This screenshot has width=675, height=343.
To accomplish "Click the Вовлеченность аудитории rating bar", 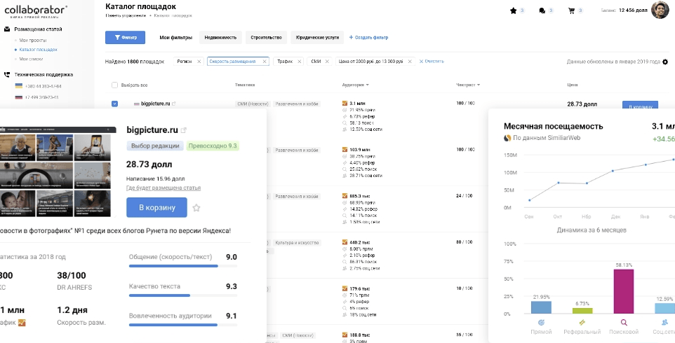I will (x=183, y=325).
